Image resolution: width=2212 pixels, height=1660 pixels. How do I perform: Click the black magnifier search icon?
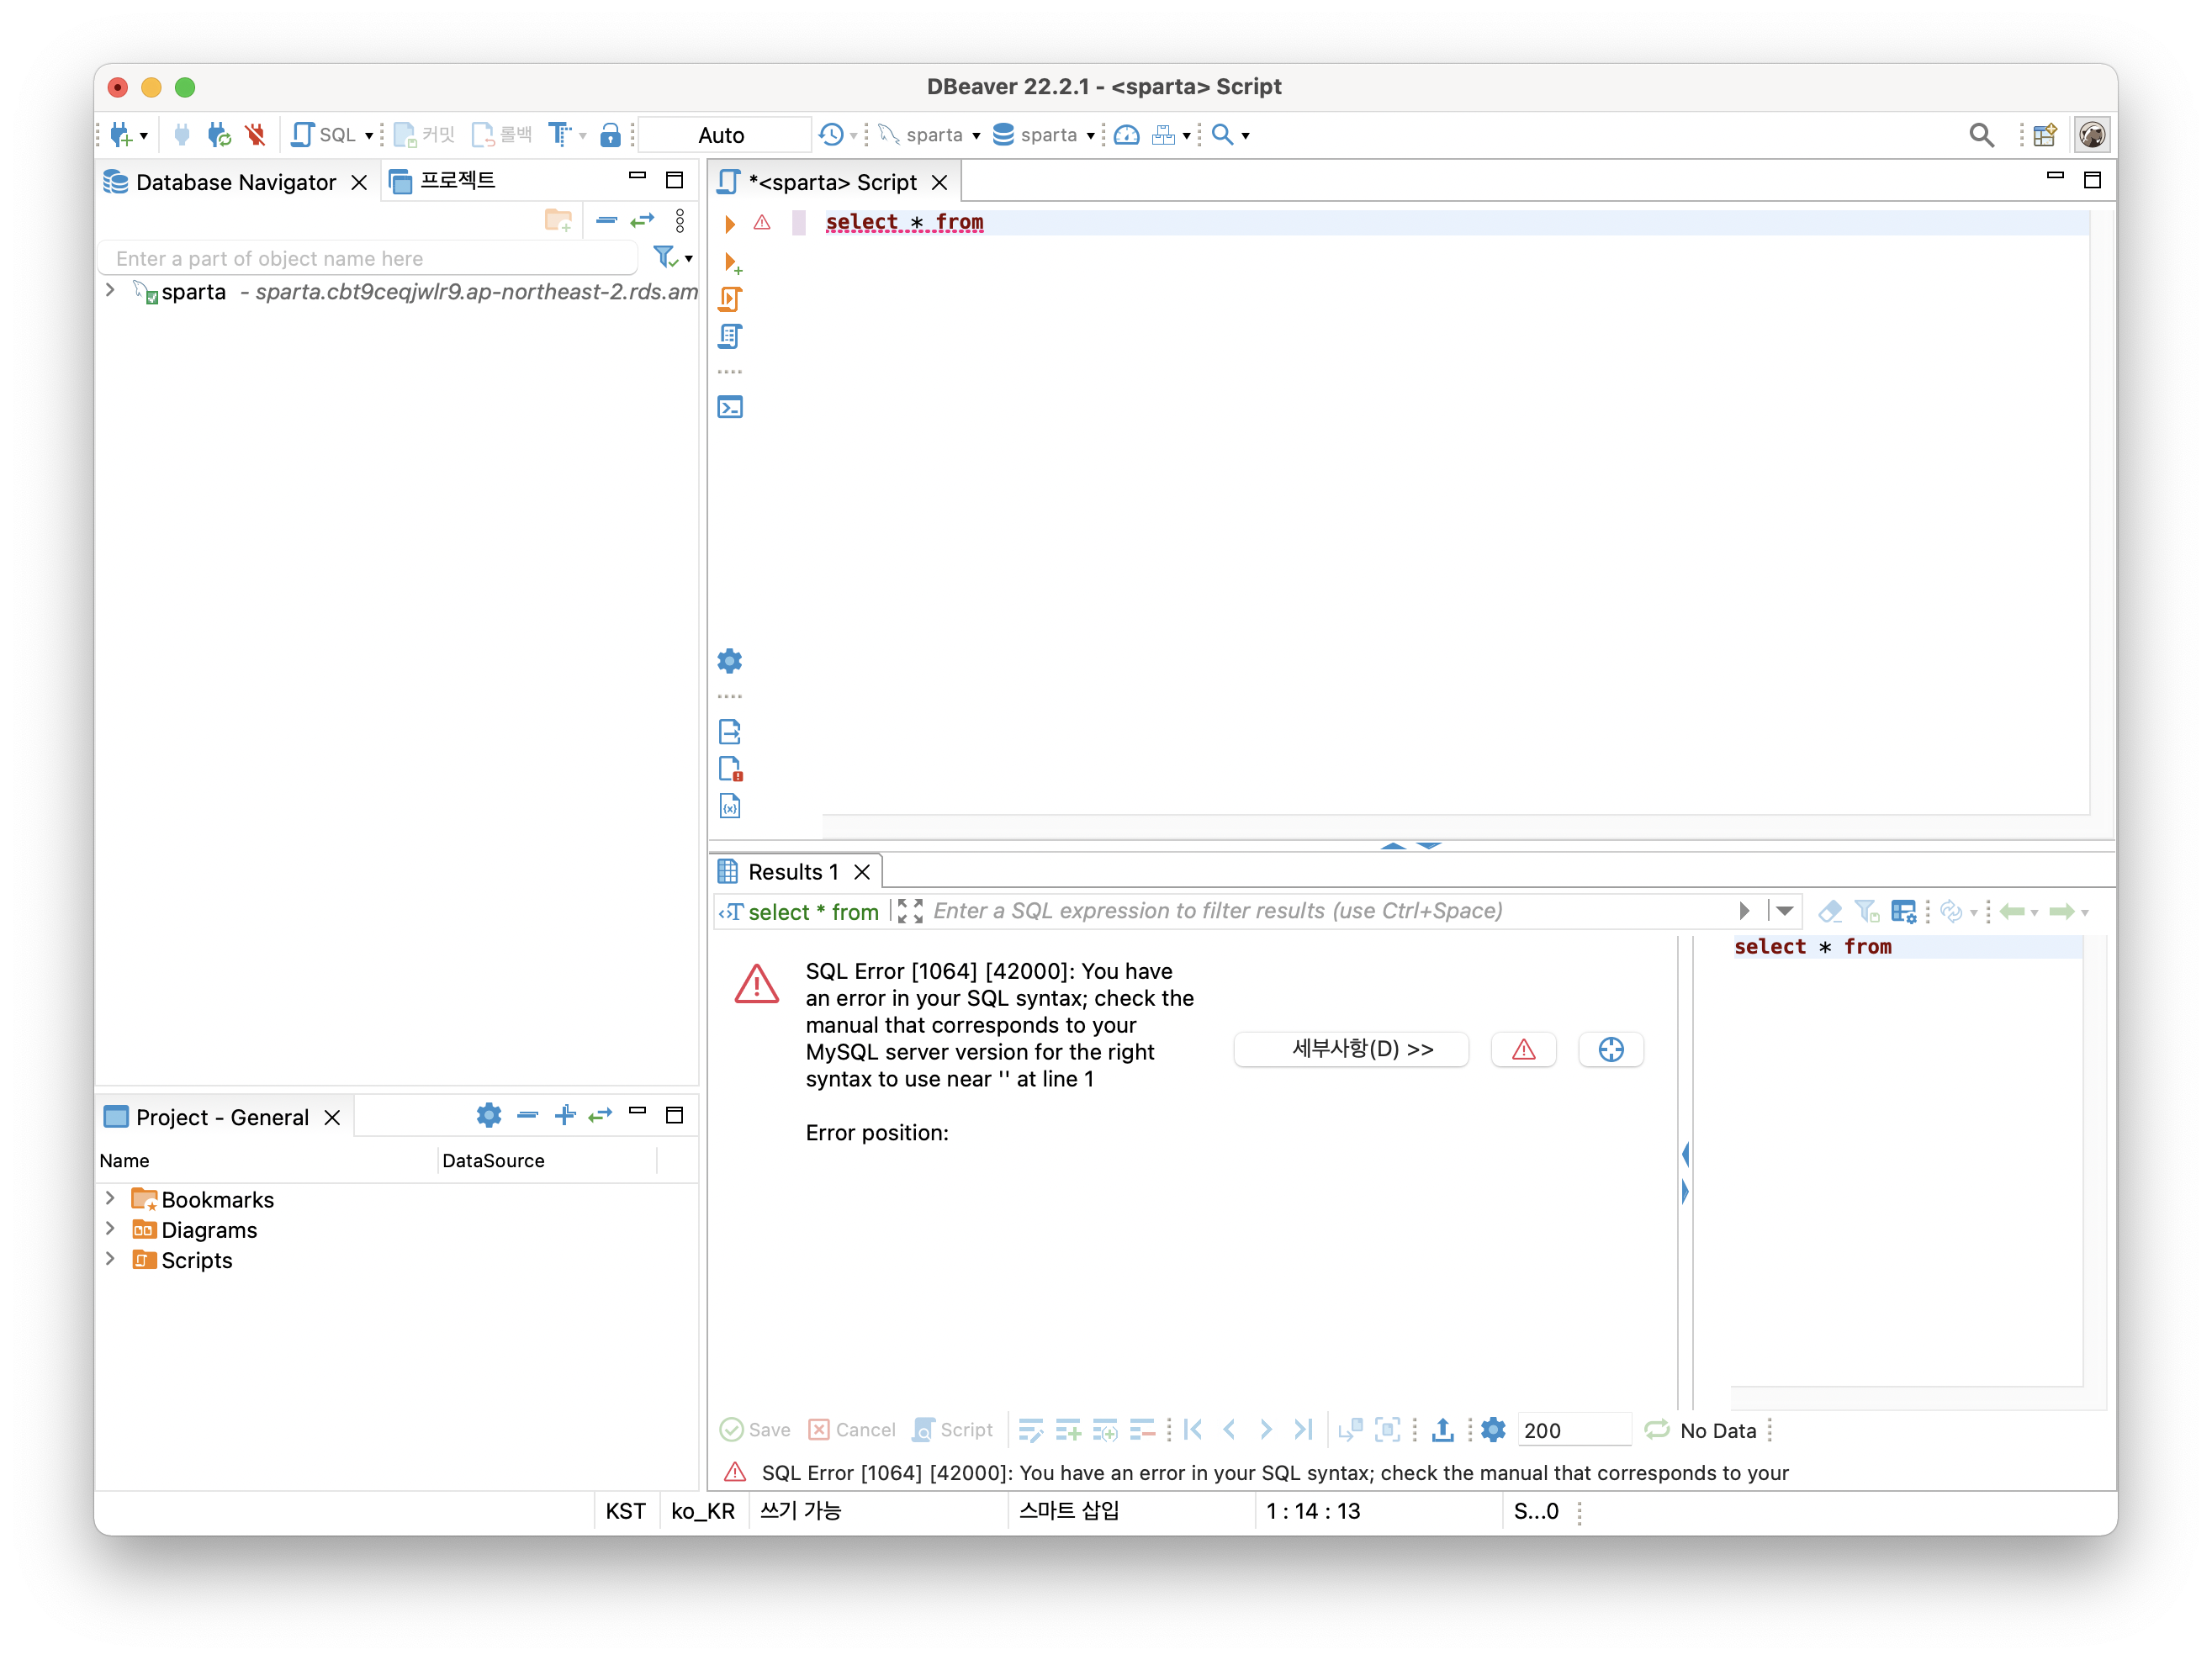pos(1981,135)
